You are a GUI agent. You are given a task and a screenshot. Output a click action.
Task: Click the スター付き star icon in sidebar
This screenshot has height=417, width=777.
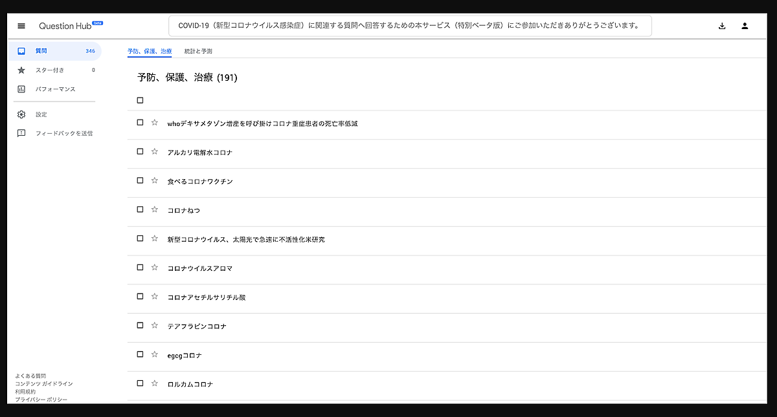21,70
